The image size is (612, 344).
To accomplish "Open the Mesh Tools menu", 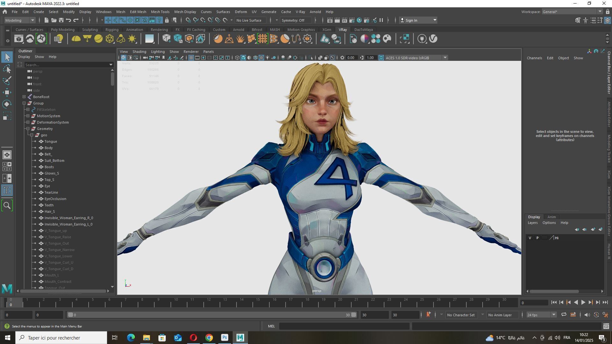I will (160, 12).
